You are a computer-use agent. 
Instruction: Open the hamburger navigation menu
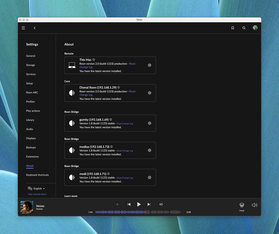pyautogui.click(x=23, y=28)
